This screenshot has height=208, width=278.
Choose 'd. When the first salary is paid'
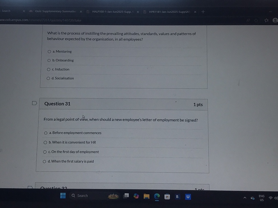(44, 161)
